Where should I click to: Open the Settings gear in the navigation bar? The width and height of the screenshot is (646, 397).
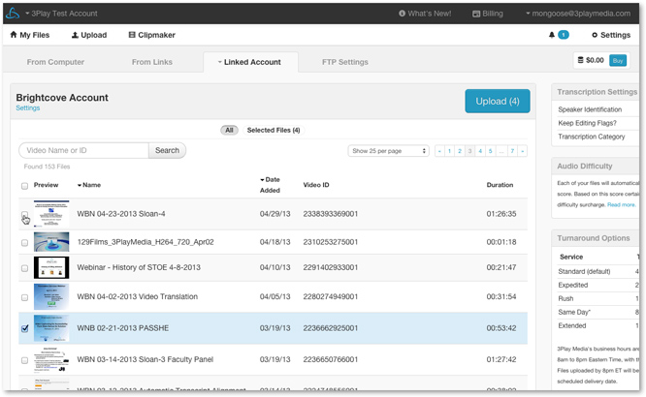611,35
